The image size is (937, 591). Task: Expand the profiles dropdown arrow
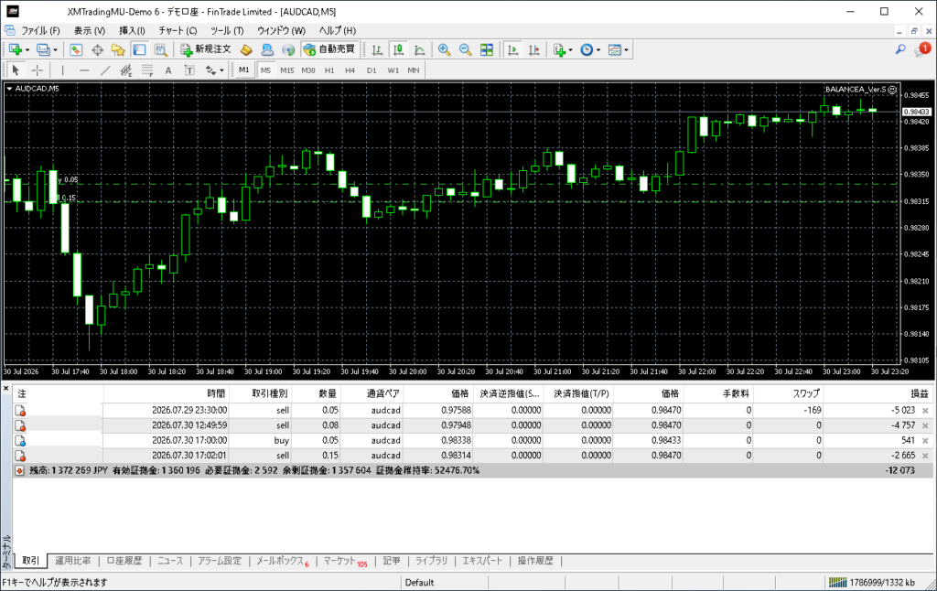coord(55,50)
